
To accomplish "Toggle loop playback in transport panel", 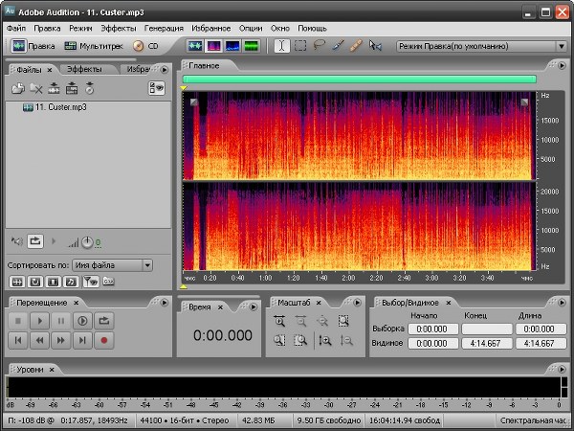I will [x=103, y=321].
